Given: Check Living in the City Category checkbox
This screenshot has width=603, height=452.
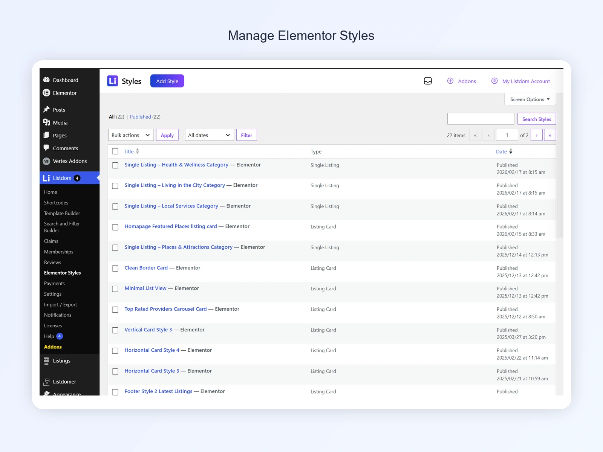Looking at the screenshot, I should click(115, 186).
